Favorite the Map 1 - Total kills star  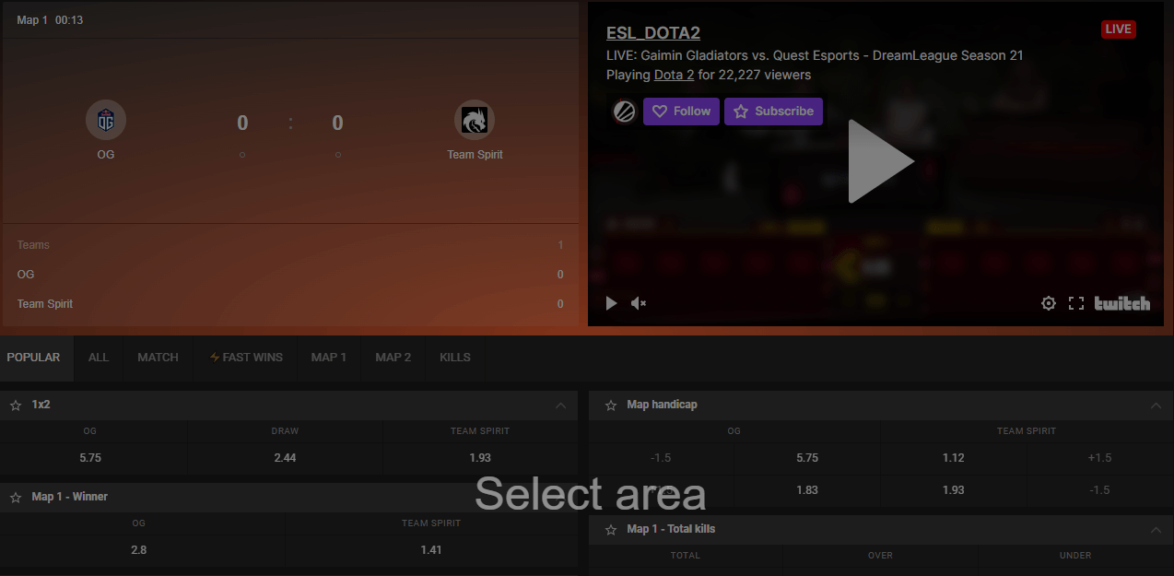coord(610,529)
